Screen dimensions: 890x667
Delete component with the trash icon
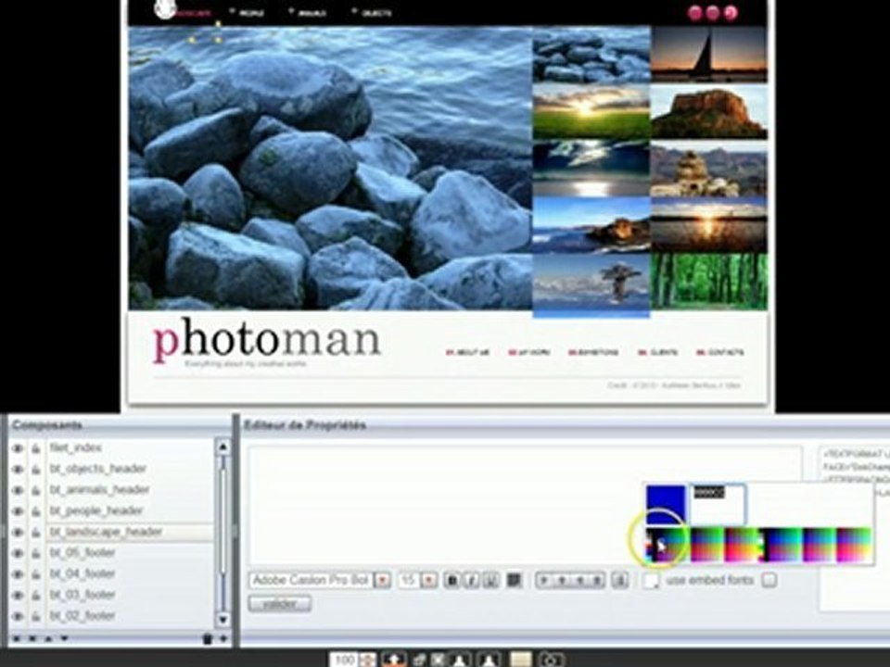coord(208,639)
